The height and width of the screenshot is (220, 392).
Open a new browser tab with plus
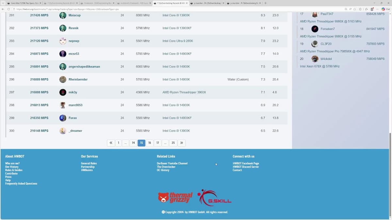[265, 3]
